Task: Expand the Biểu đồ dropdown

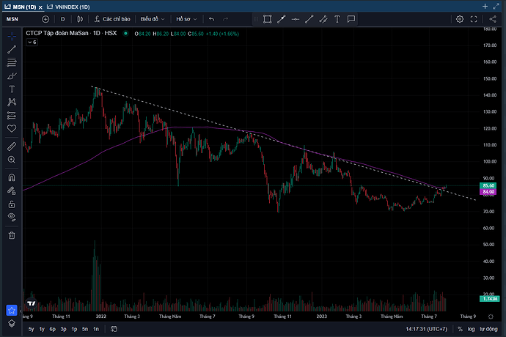Action: 153,19
